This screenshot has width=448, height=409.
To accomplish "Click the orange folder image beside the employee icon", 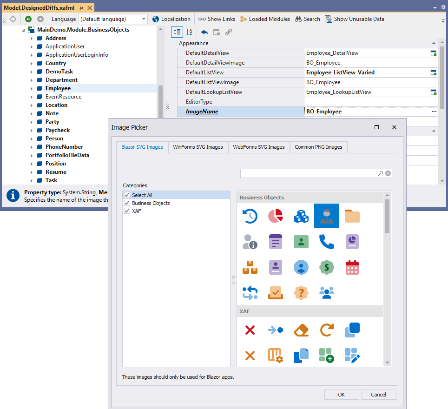I will click(352, 216).
